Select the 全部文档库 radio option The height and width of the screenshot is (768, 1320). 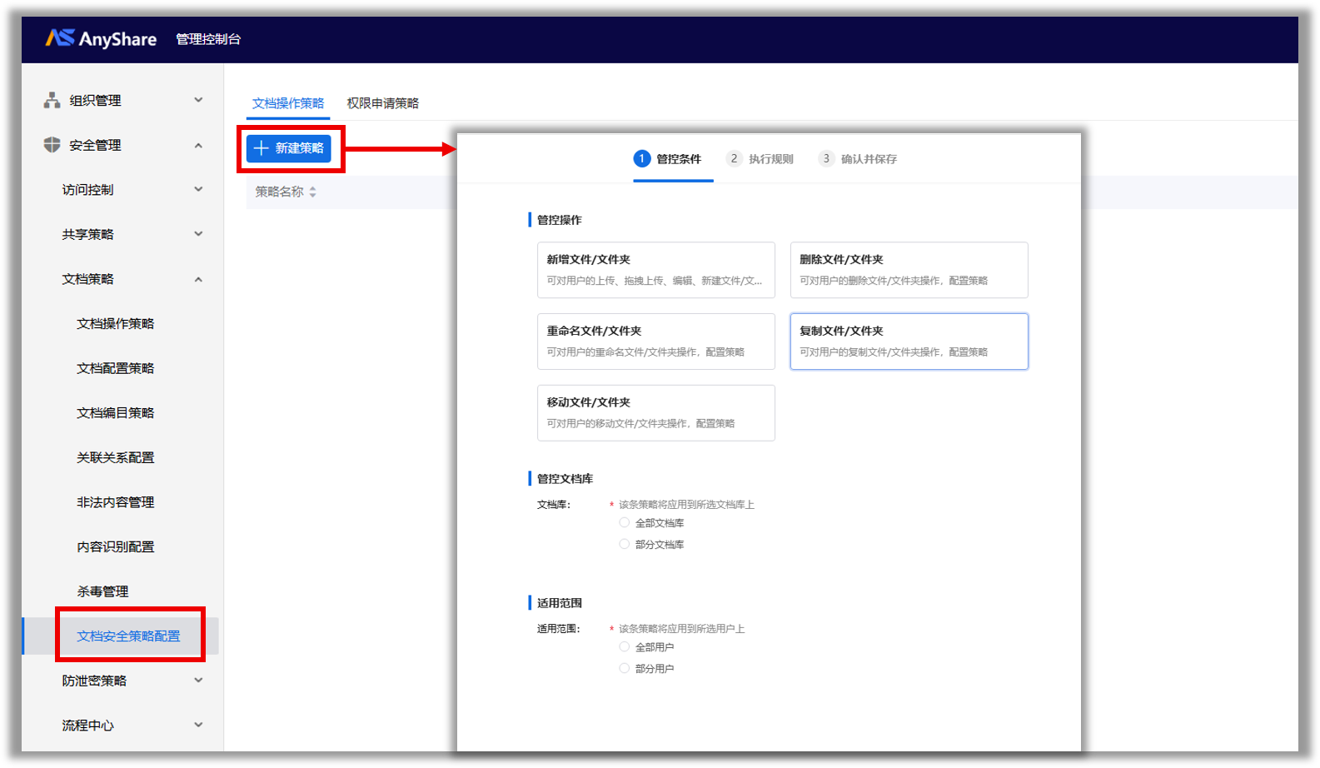(x=624, y=522)
